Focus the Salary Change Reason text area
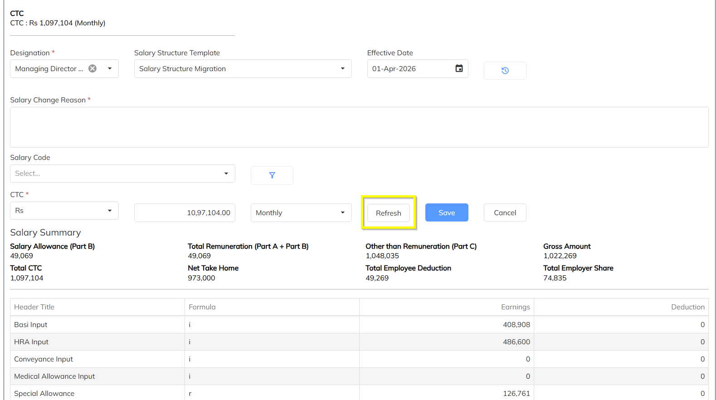Screen dimensions: 716x400 click(359, 127)
